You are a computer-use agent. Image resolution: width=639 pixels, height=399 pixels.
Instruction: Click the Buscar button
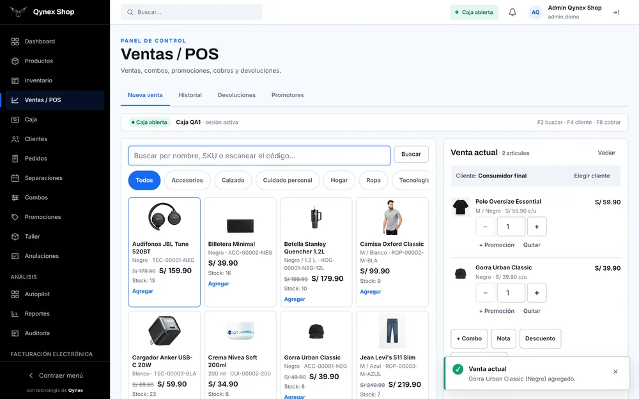(x=411, y=154)
